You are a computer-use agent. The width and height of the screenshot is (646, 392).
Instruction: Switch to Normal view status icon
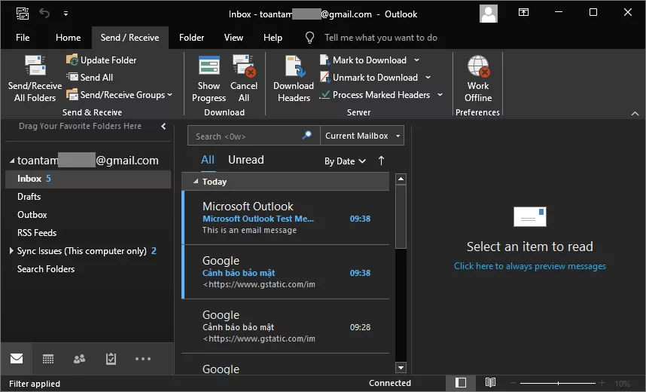coord(461,383)
